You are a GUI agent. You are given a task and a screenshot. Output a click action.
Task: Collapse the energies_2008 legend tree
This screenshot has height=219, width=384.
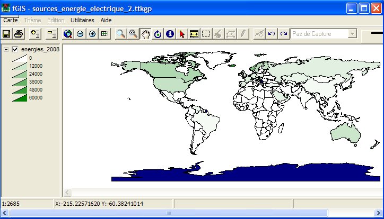pos(5,50)
